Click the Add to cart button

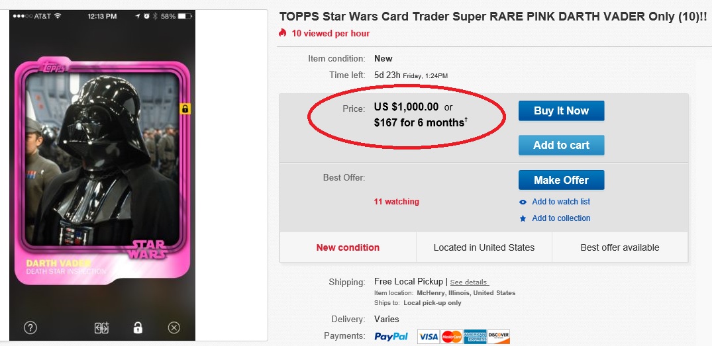561,145
